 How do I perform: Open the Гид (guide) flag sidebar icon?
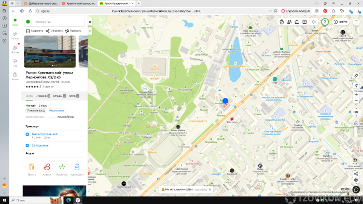[15, 63]
